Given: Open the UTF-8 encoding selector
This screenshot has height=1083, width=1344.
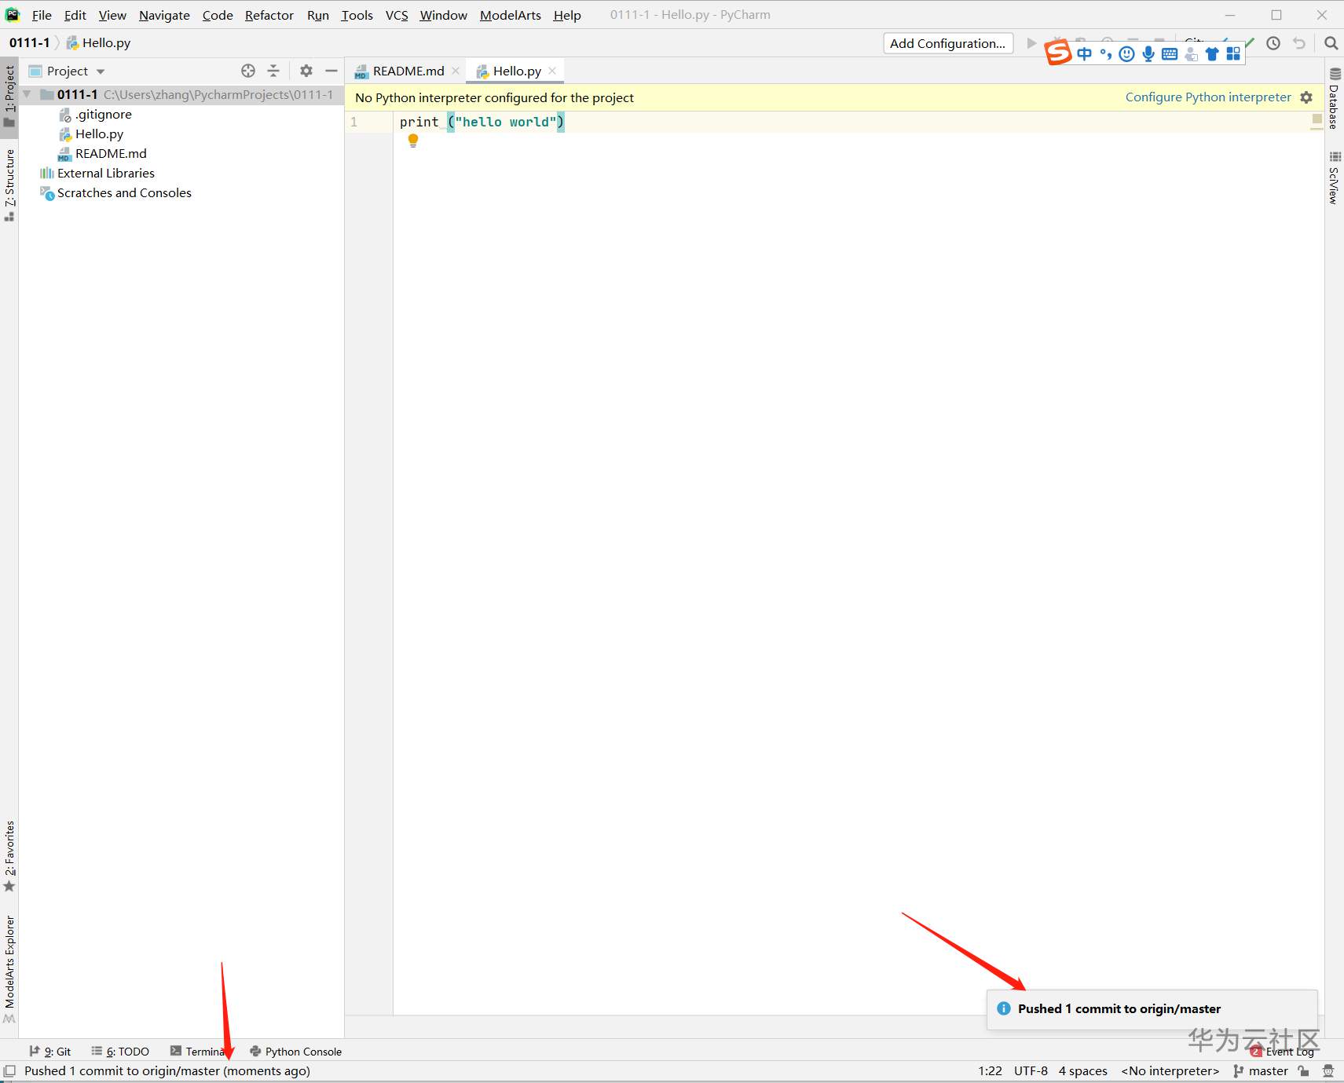Looking at the screenshot, I should pos(1031,1070).
